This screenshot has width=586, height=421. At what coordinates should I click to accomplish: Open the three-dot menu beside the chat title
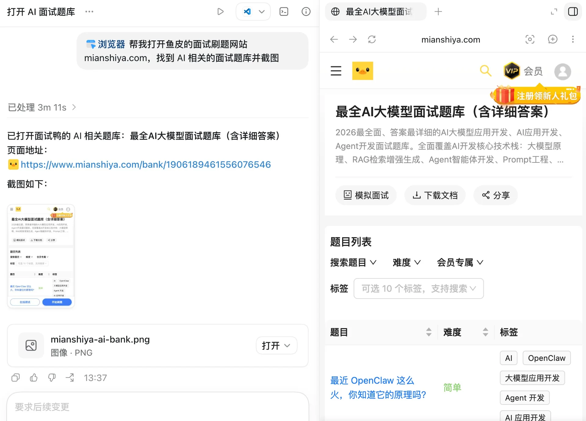[x=89, y=12]
